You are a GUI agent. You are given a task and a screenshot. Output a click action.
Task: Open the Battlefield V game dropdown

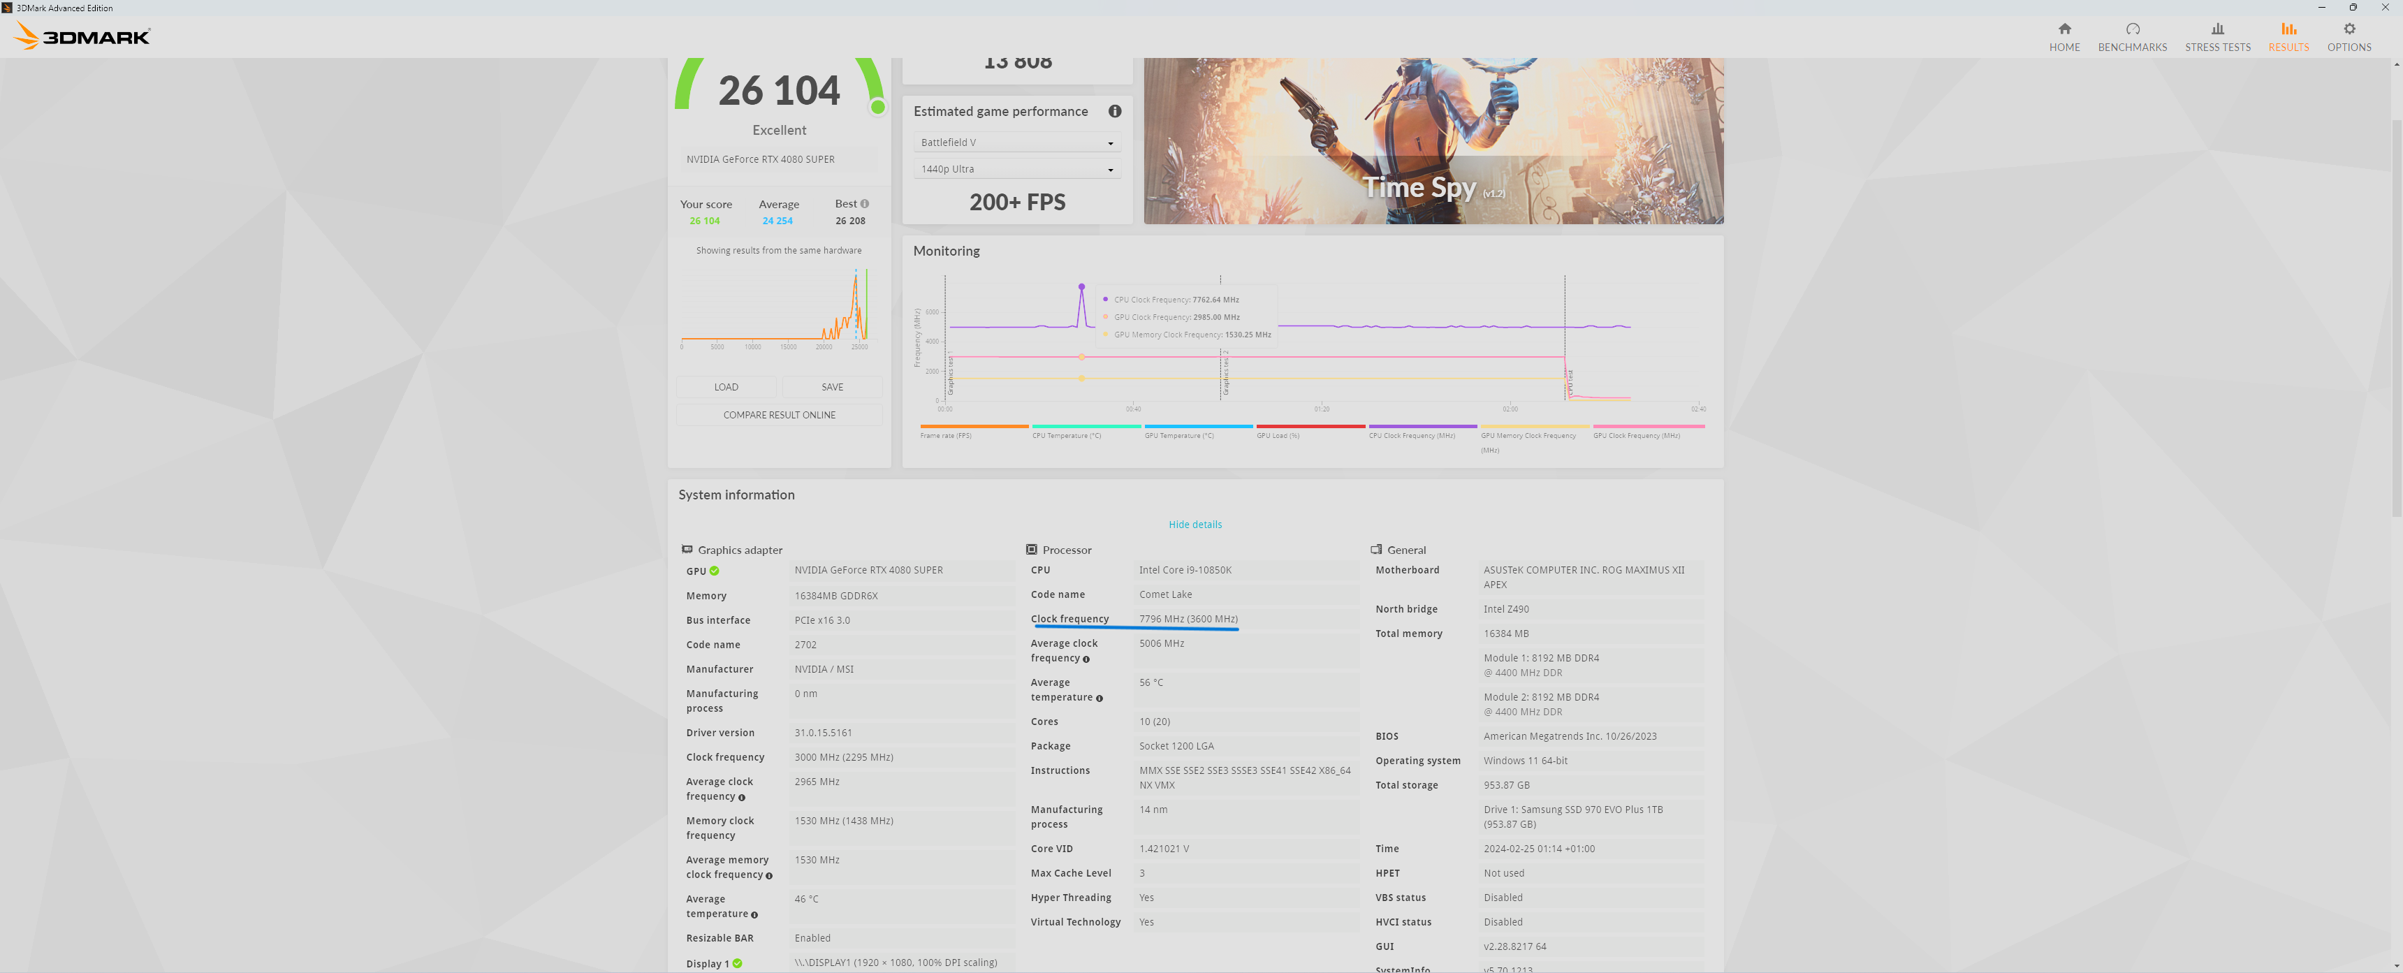pyautogui.click(x=1016, y=142)
